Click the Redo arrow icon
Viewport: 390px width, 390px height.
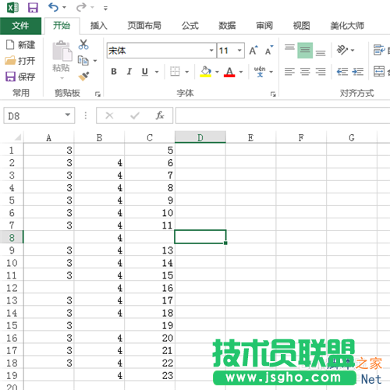81,7
